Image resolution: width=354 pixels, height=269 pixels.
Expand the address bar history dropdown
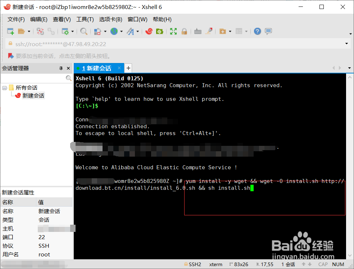346,44
